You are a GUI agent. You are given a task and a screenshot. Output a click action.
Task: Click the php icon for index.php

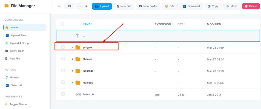pyautogui.click(x=78, y=94)
